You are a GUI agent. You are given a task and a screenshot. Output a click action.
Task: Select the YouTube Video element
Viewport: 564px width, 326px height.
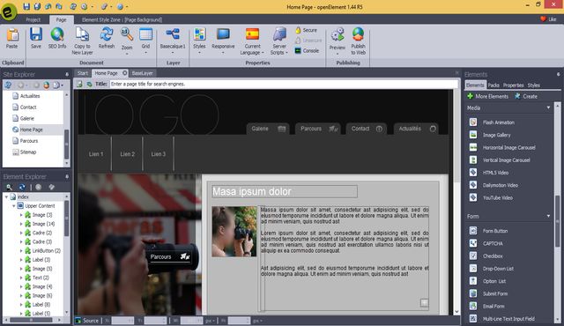click(x=497, y=197)
